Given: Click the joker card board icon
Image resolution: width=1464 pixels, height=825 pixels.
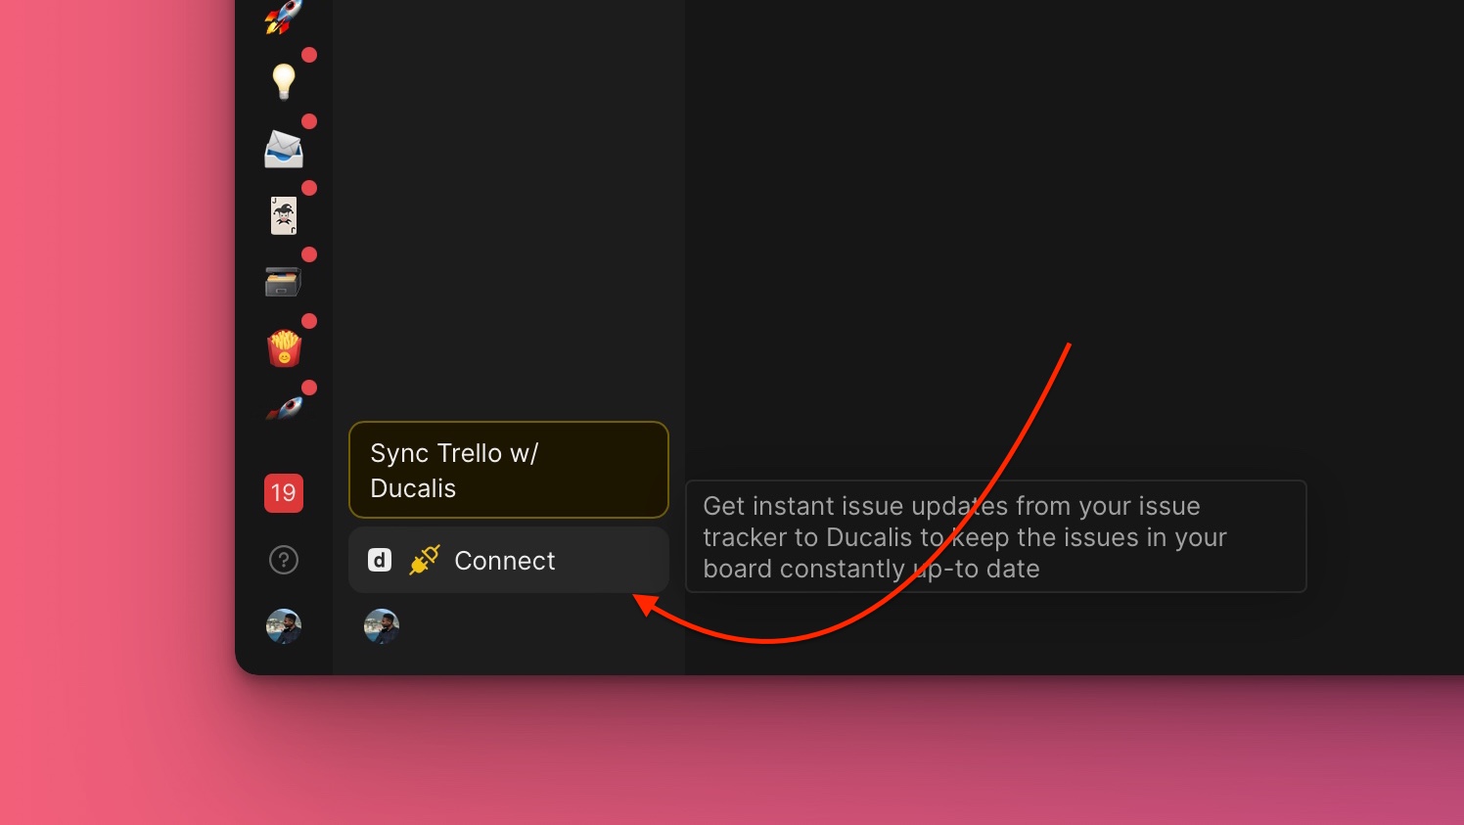Looking at the screenshot, I should click(x=283, y=215).
